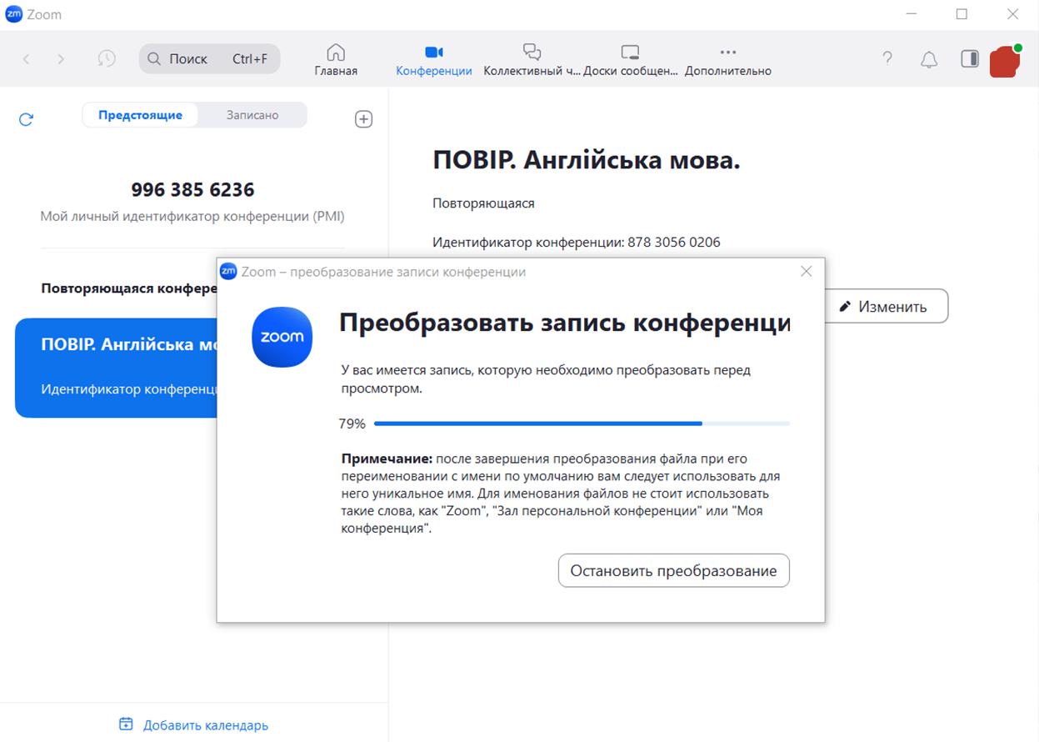Screen dimensions: 1039x742
Task: Click the conversion progress bar
Action: tap(582, 424)
